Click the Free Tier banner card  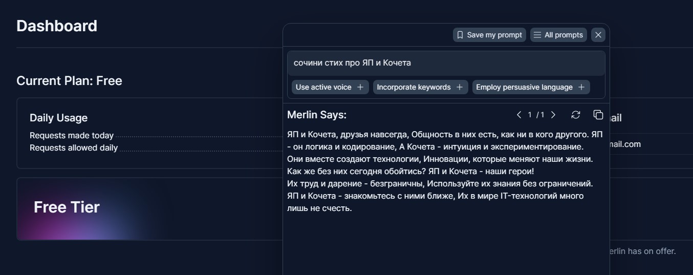[x=149, y=208]
